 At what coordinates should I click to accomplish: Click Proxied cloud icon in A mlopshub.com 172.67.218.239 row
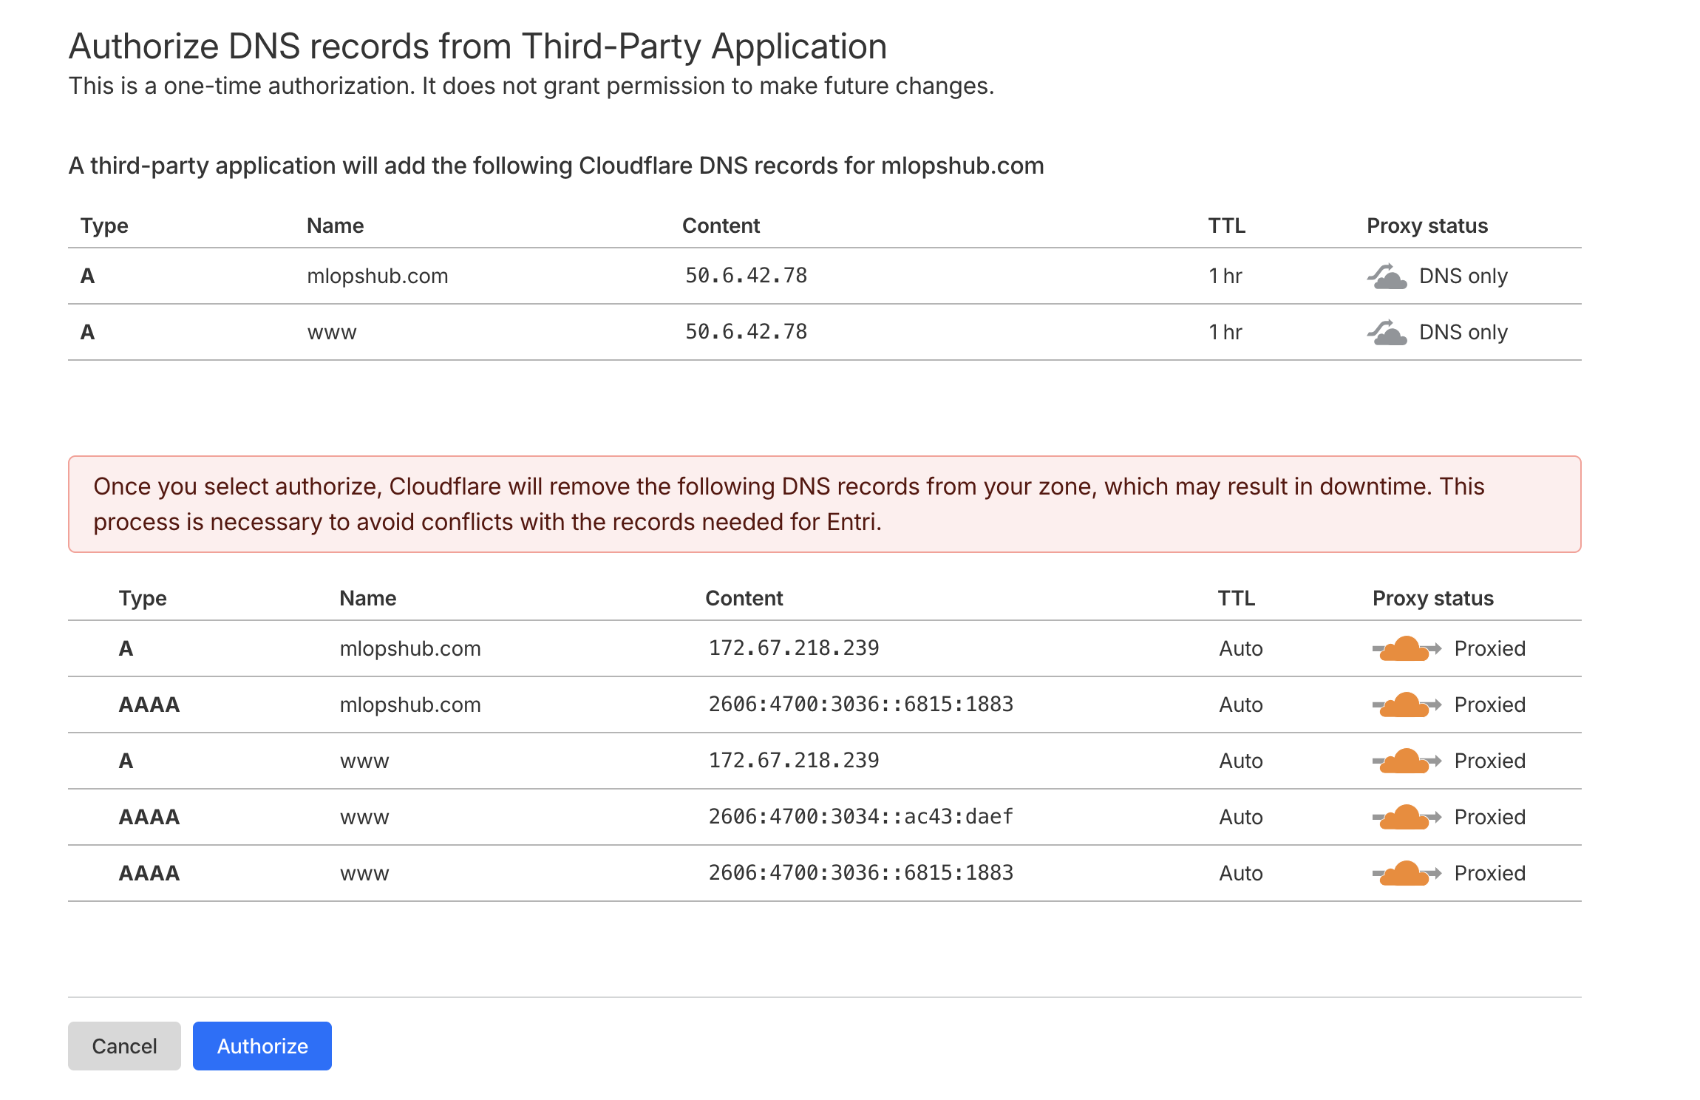(x=1407, y=648)
